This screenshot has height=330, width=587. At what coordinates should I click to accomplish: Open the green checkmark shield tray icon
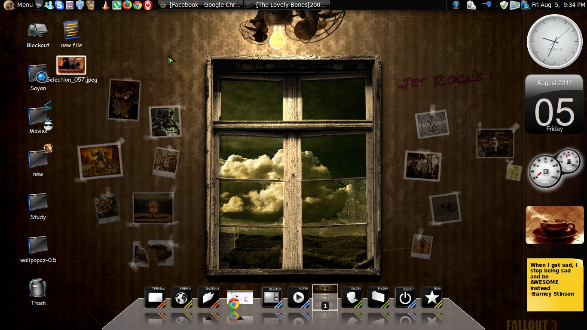pos(504,5)
